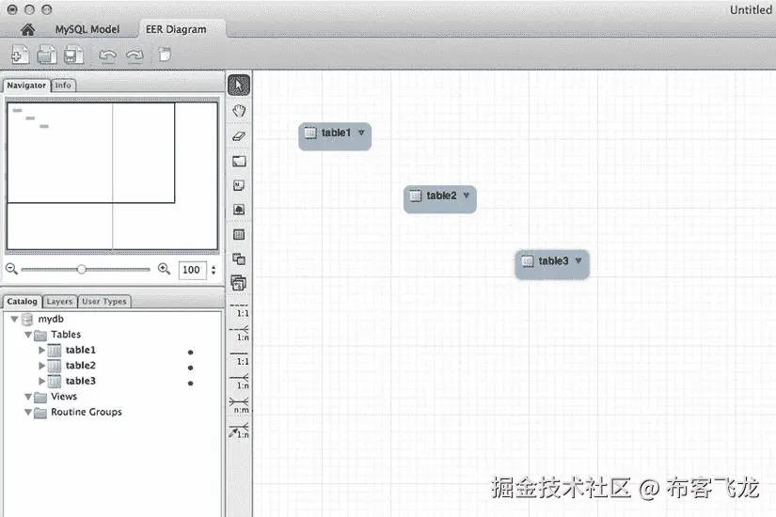Click the toolbar icon right of redo

coord(165,55)
